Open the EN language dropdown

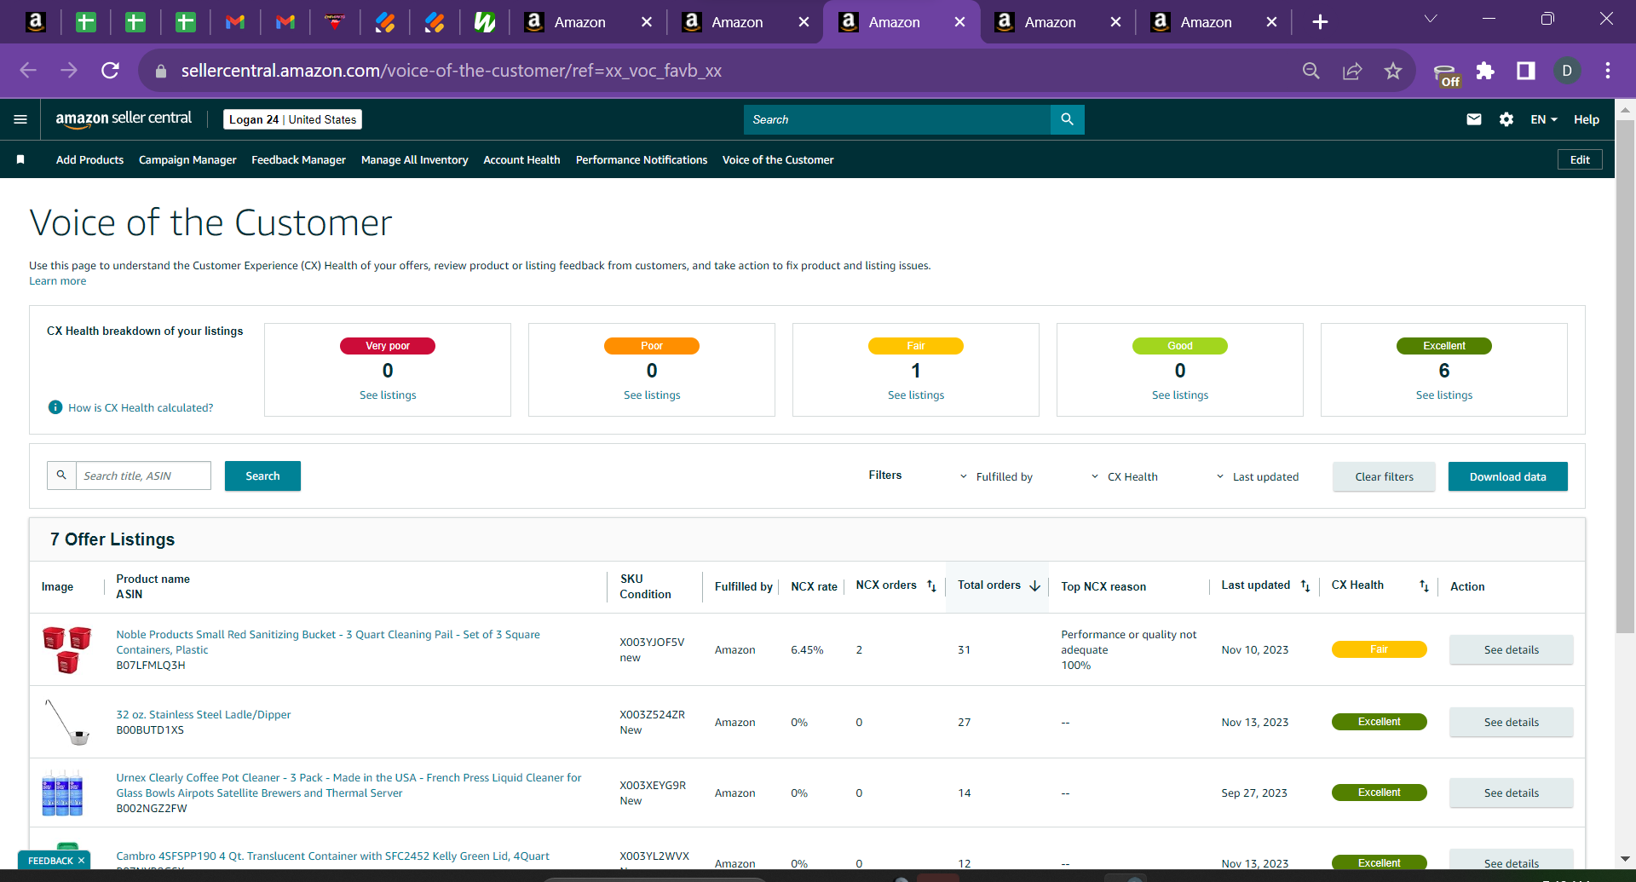pos(1544,119)
